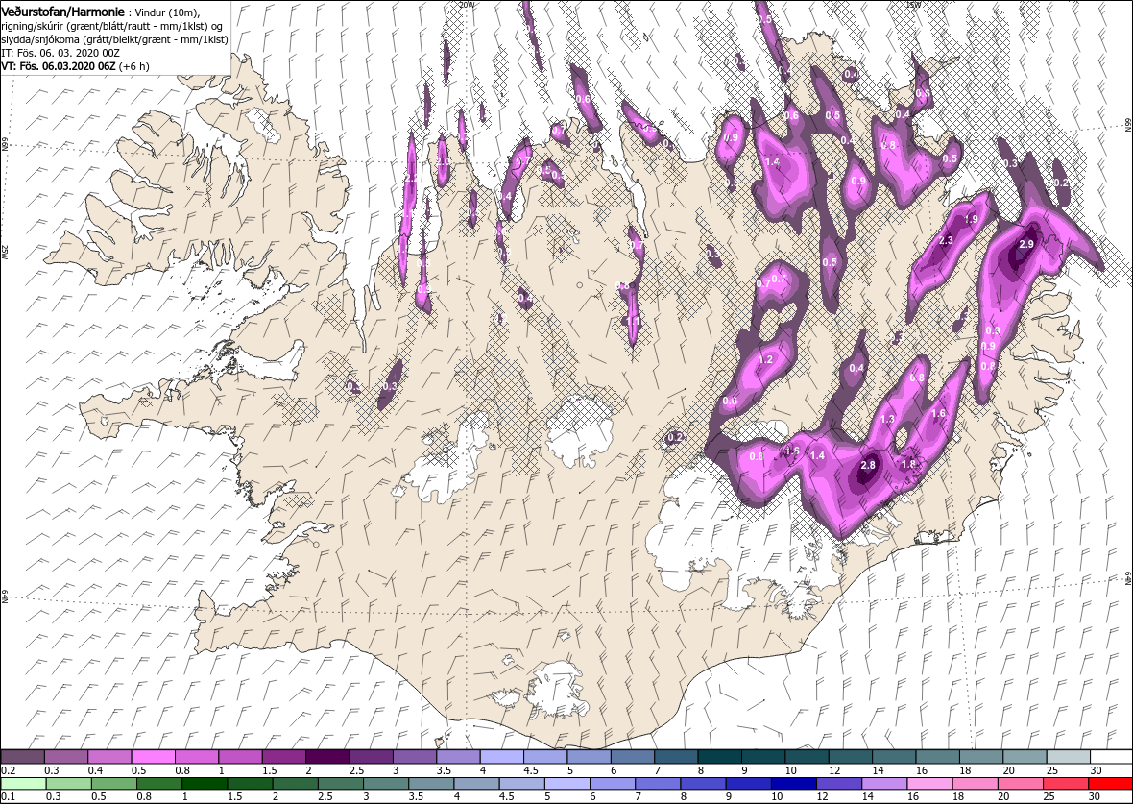The height and width of the screenshot is (804, 1133).
Task: Click the 1.6 snowfall value on the map
Action: tap(939, 414)
